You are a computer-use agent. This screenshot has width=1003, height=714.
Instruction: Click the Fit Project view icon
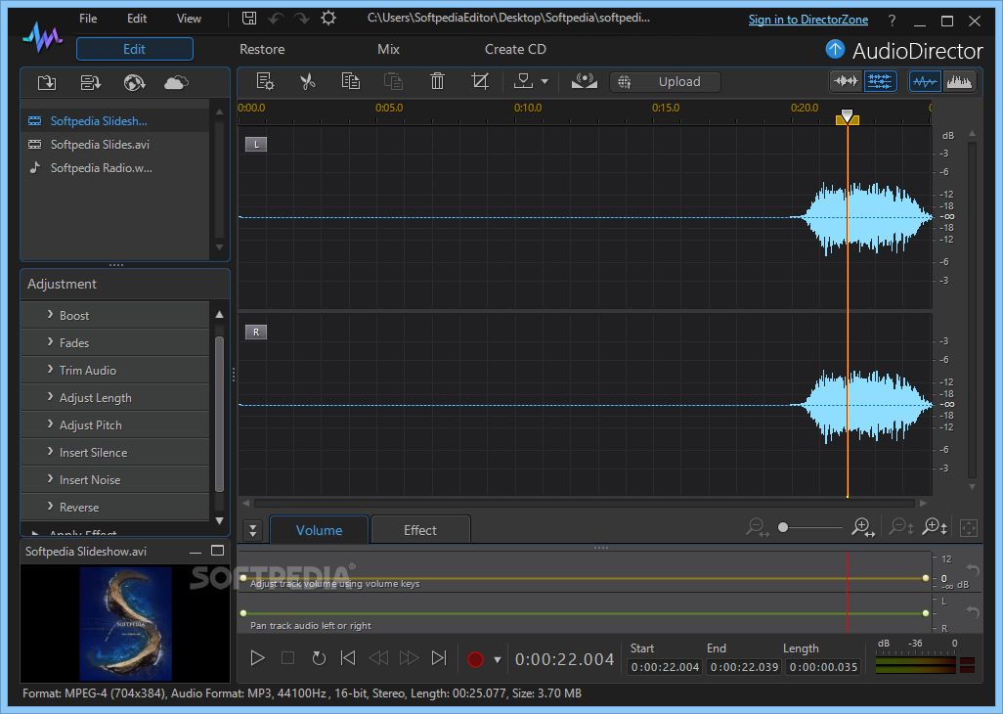point(967,527)
